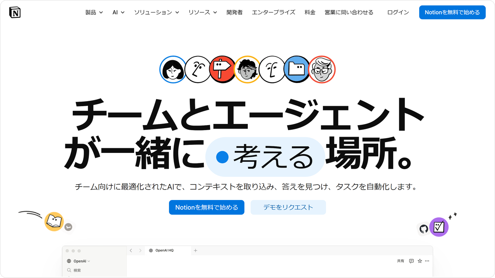Open the OpenAI workspace switcher
495x278 pixels.
tap(78, 261)
